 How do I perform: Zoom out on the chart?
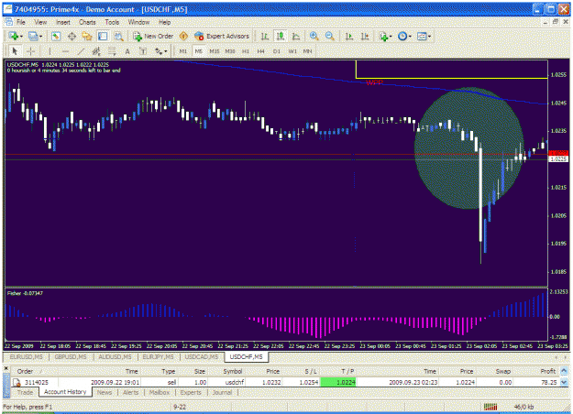(x=330, y=36)
